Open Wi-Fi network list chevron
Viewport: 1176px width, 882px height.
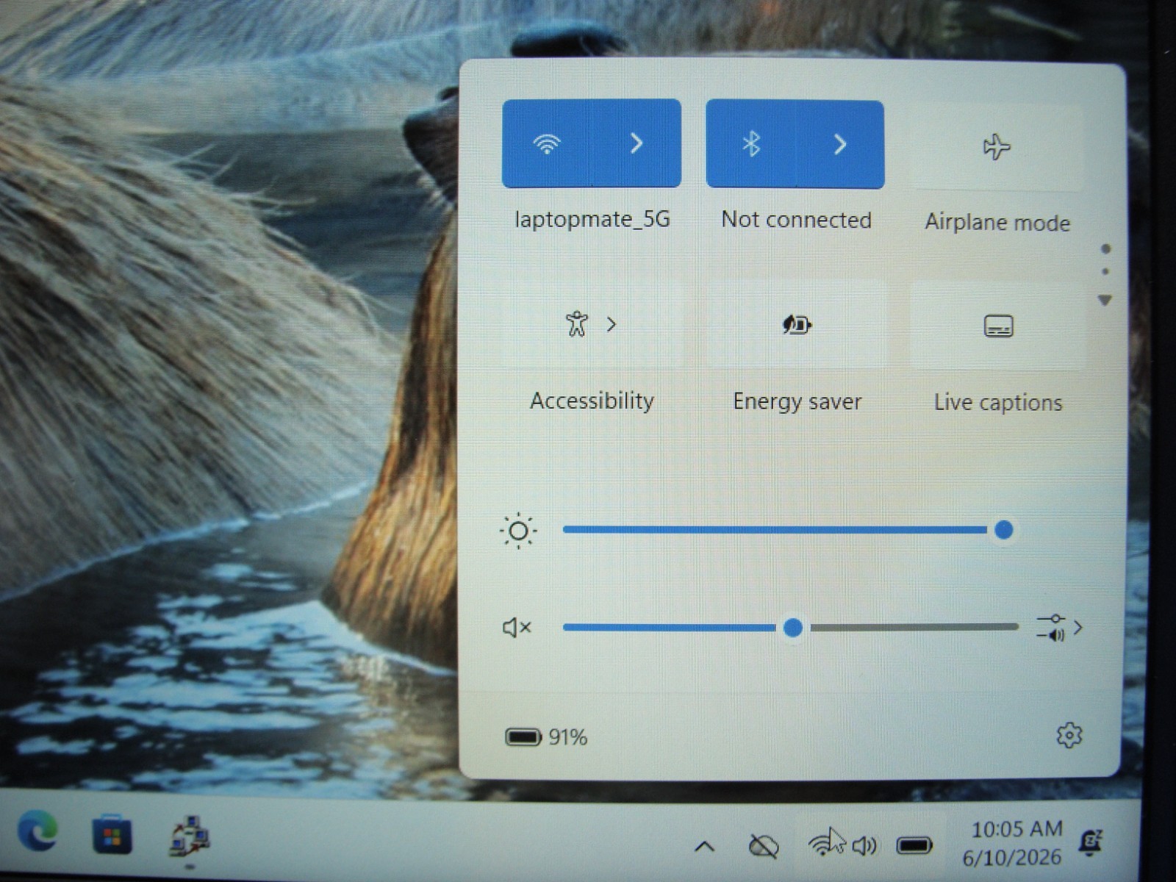click(x=637, y=143)
